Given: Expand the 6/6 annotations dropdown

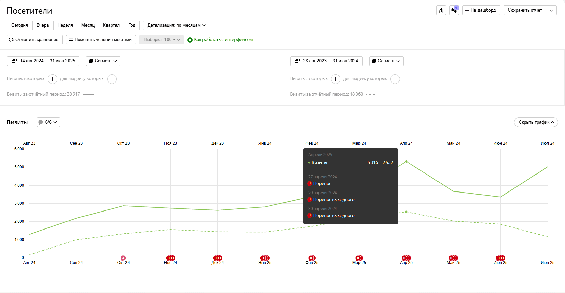Looking at the screenshot, I should coord(48,122).
